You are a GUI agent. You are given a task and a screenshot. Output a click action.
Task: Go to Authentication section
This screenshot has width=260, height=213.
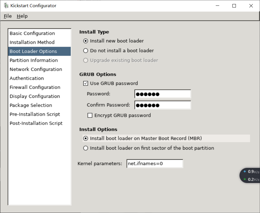pos(39,78)
